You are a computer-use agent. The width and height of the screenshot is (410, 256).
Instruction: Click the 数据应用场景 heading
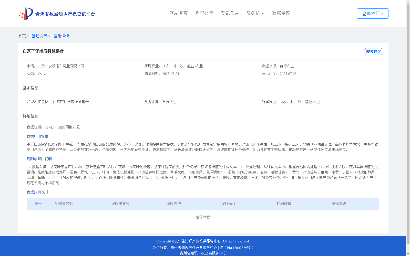37,136
